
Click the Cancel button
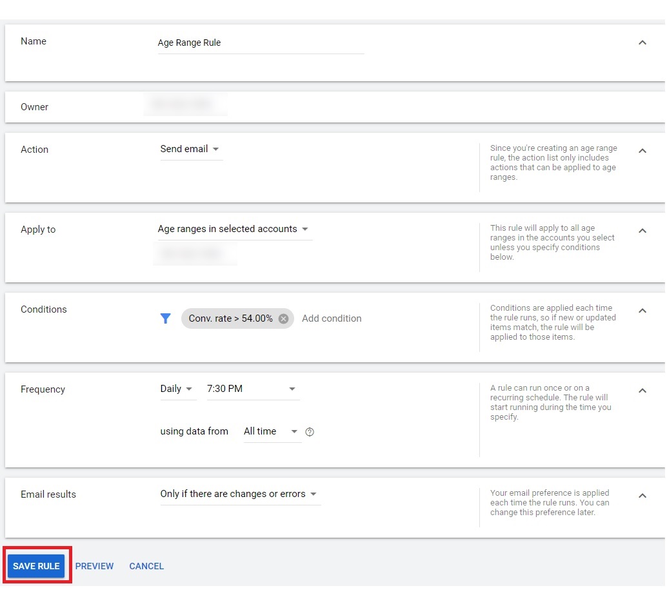[x=146, y=566]
